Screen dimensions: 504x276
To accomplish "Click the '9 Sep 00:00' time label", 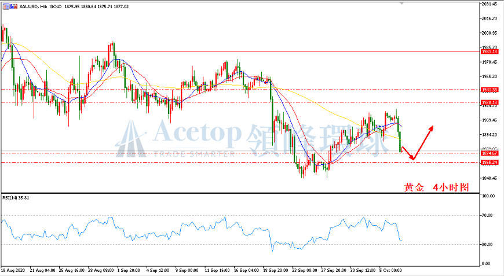I will coord(187,271).
